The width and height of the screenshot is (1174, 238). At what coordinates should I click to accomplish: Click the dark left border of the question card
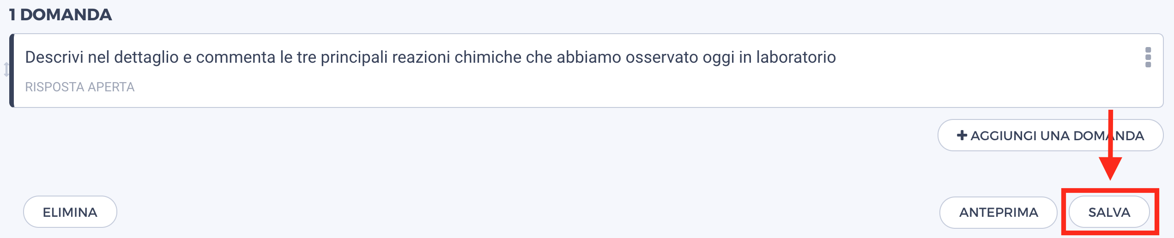[x=12, y=71]
